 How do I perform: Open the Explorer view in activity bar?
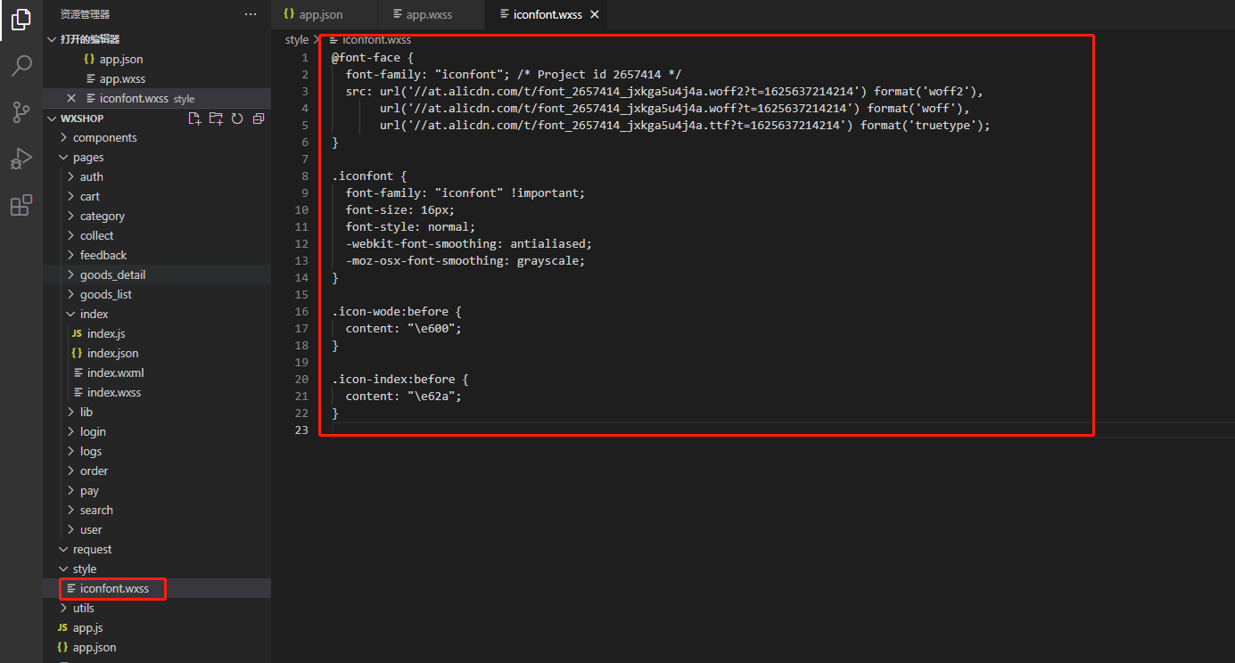(21, 20)
